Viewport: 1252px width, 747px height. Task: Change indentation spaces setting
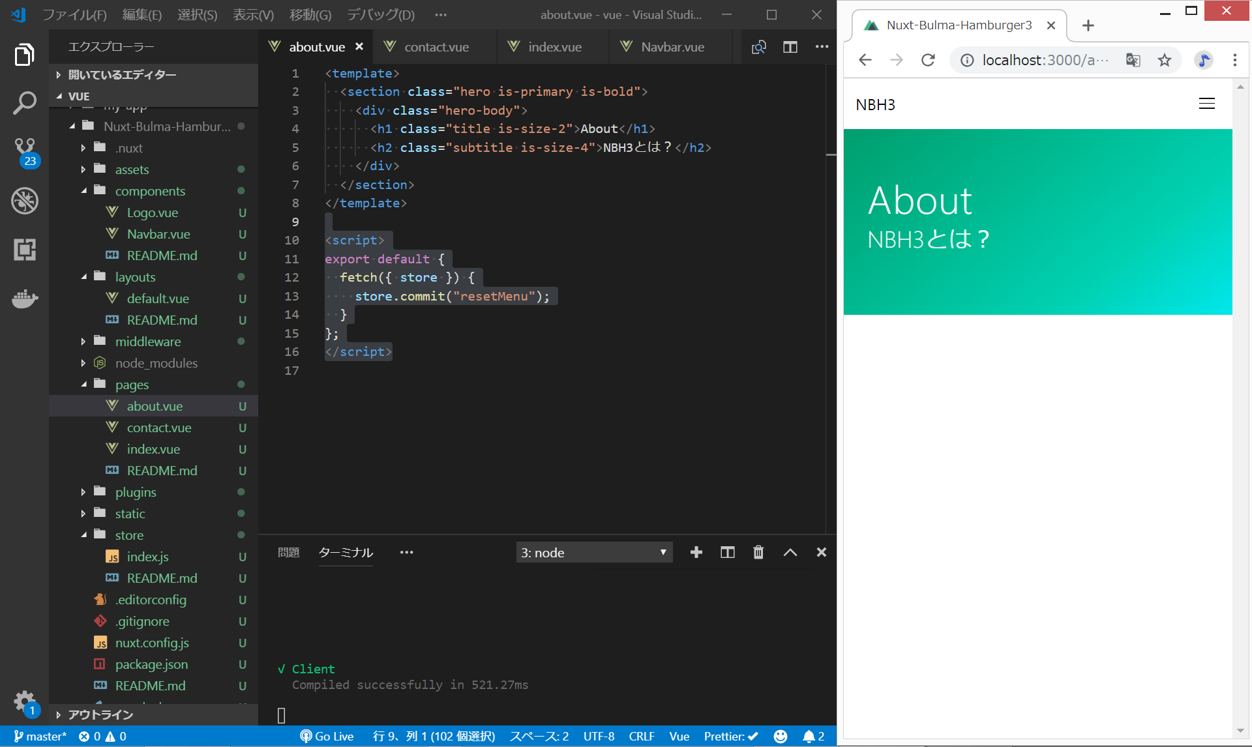click(539, 737)
